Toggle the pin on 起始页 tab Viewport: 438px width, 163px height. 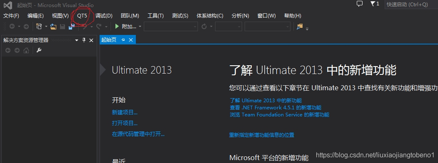pos(123,40)
